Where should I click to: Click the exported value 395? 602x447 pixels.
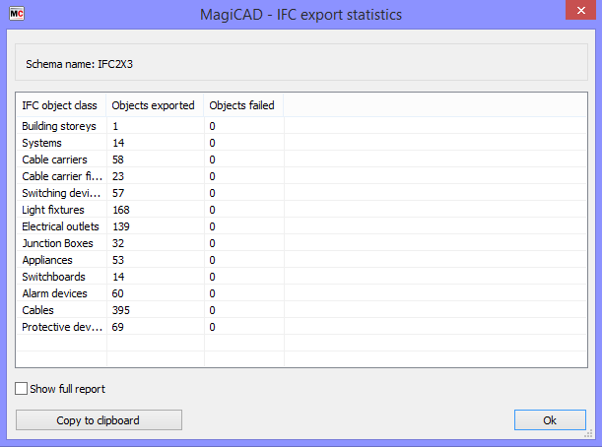(121, 310)
